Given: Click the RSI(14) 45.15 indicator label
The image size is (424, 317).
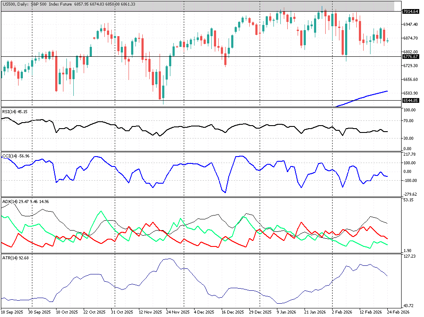Looking at the screenshot, I should click(15, 111).
